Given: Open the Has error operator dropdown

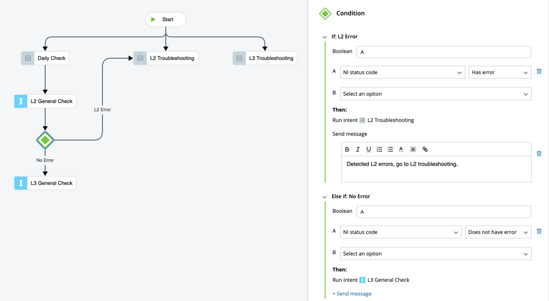Looking at the screenshot, I should click(x=500, y=73).
